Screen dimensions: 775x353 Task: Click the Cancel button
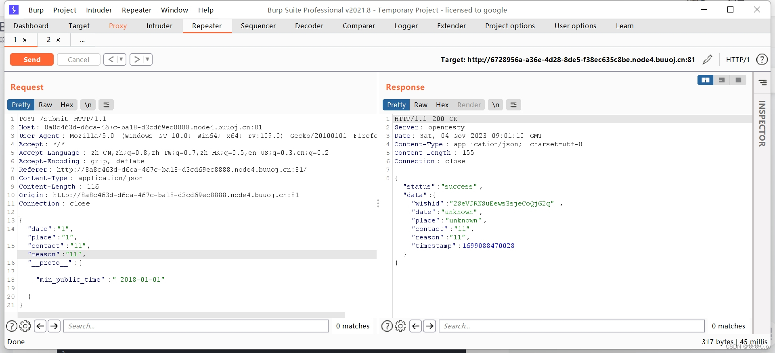(78, 60)
